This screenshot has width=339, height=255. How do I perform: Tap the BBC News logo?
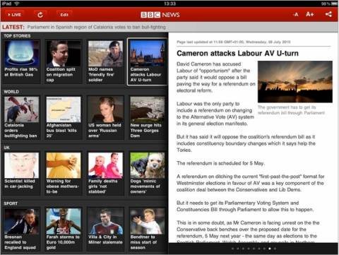coord(160,15)
